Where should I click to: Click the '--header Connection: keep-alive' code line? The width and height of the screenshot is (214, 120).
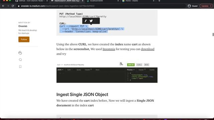(x=85, y=32)
